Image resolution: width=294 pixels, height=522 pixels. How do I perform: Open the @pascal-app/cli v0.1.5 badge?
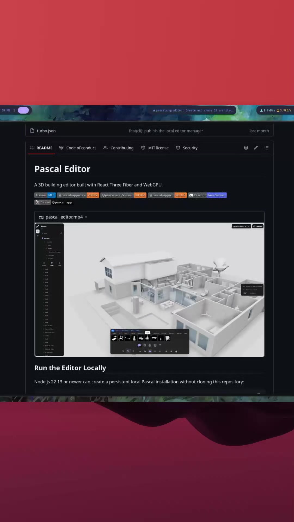[167, 195]
